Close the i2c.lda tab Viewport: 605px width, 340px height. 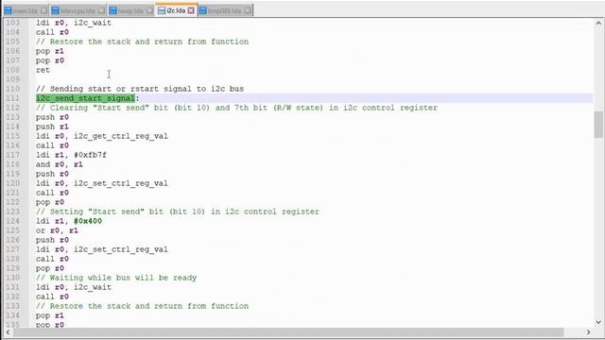(x=191, y=10)
